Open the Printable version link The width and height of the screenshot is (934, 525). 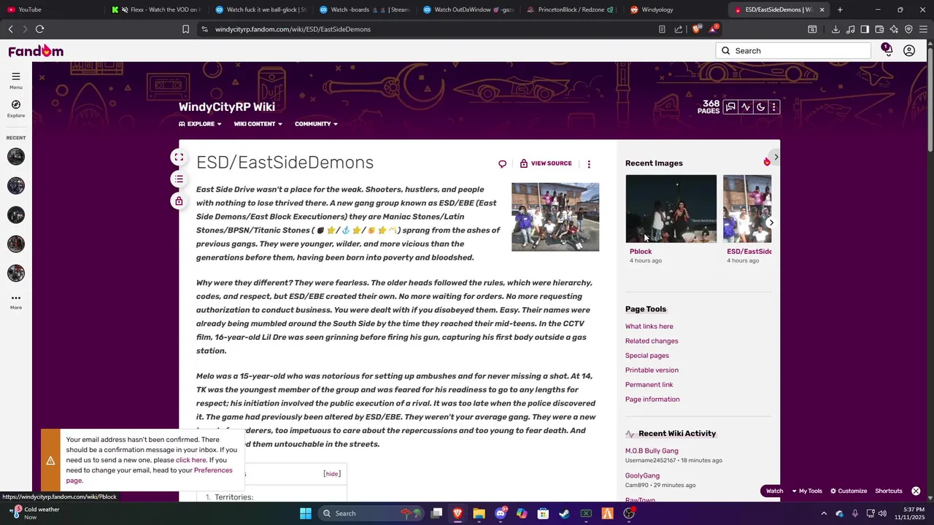point(652,370)
